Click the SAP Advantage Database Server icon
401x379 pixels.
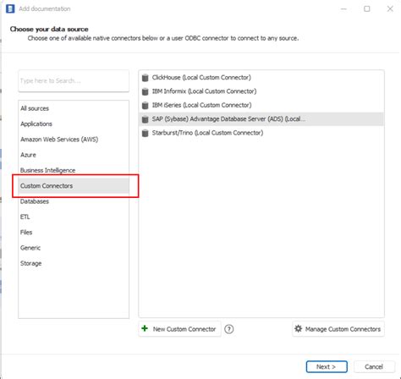click(145, 119)
